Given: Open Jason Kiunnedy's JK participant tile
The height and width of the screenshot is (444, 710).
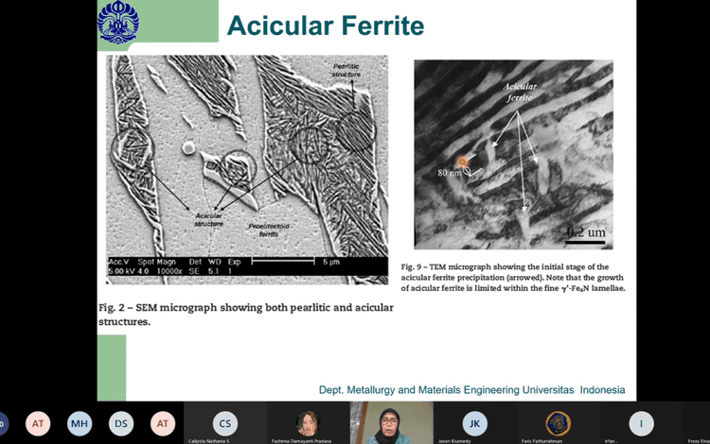Looking at the screenshot, I should click(474, 423).
